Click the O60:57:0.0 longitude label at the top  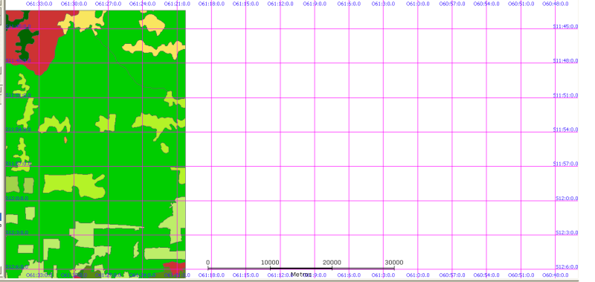(x=452, y=4)
